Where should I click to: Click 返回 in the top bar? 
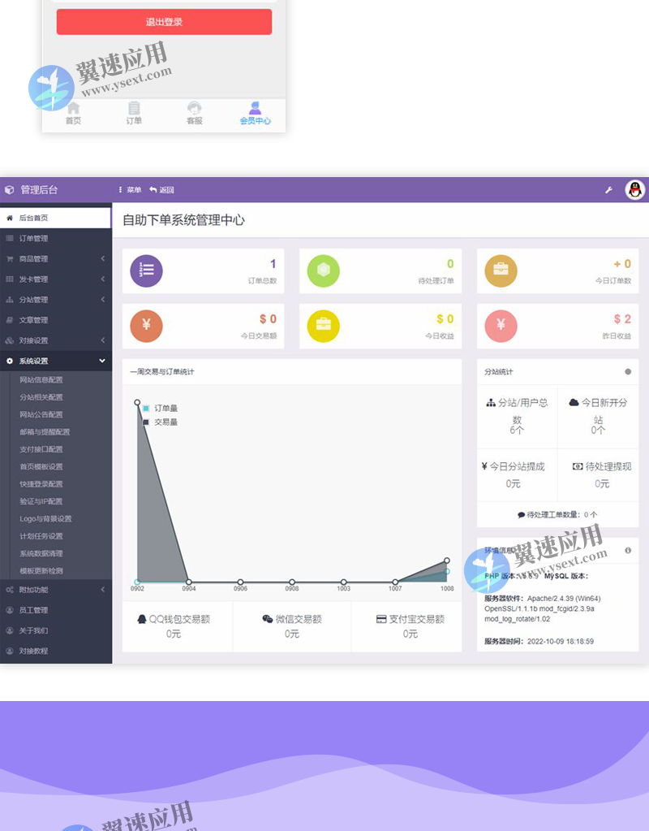click(165, 189)
